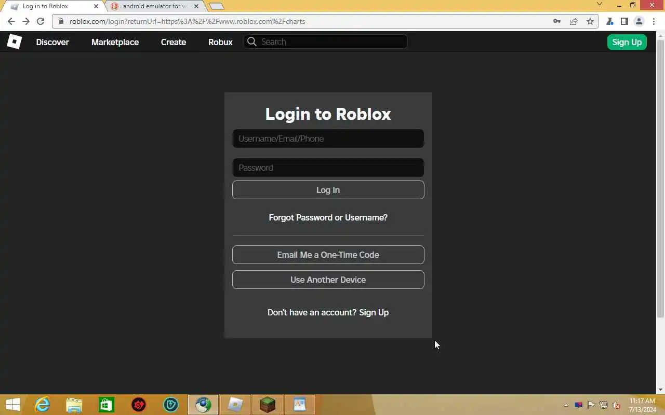Click the Action Center flag tray icon

tap(591, 405)
